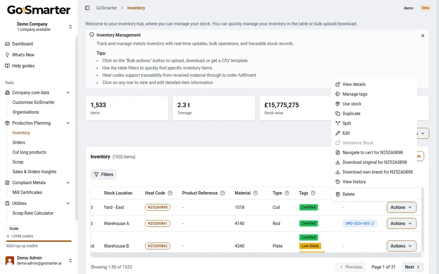
Task: Open Customise GoSmarter page
Action: tap(34, 102)
